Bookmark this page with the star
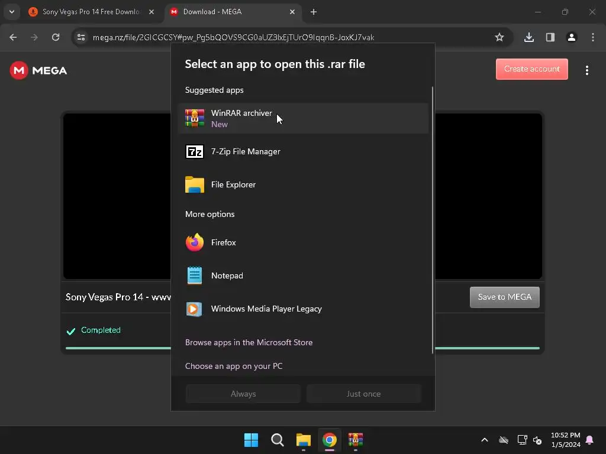The width and height of the screenshot is (606, 454). [x=499, y=37]
